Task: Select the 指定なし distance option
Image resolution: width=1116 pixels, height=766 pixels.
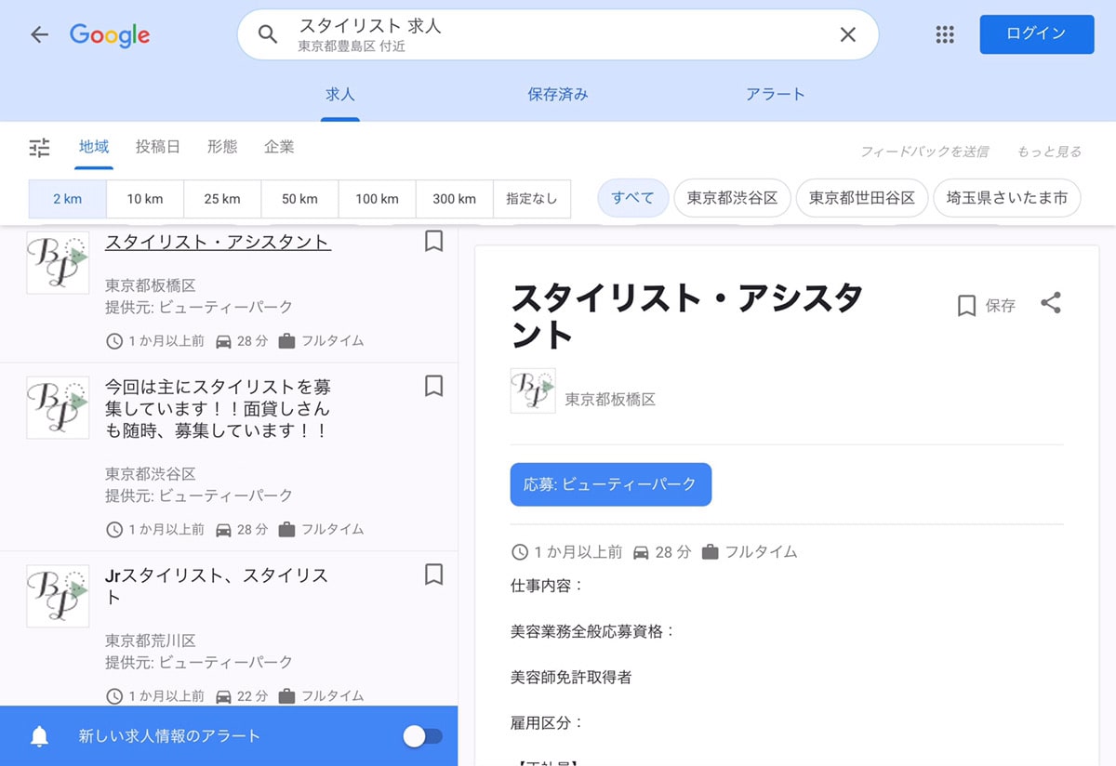Action: [531, 199]
